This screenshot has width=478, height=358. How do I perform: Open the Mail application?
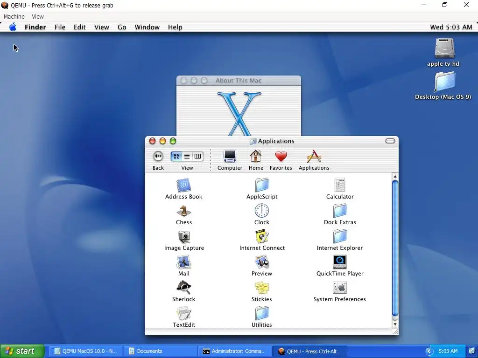[183, 262]
